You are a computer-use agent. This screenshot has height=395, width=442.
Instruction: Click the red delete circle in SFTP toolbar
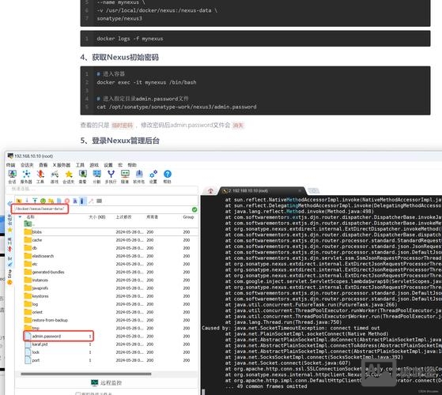(x=66, y=201)
